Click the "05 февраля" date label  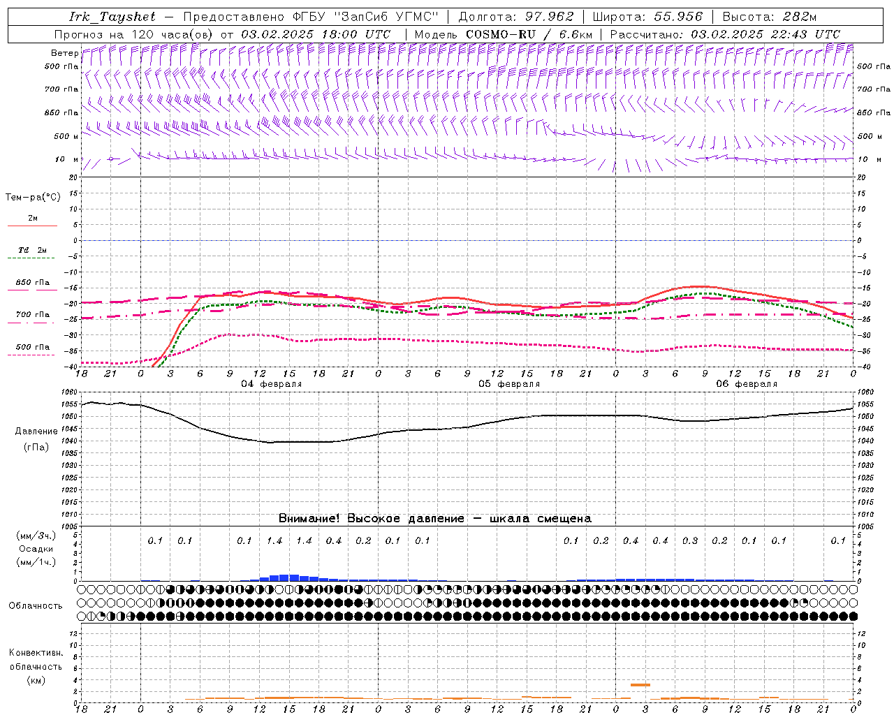coord(508,384)
